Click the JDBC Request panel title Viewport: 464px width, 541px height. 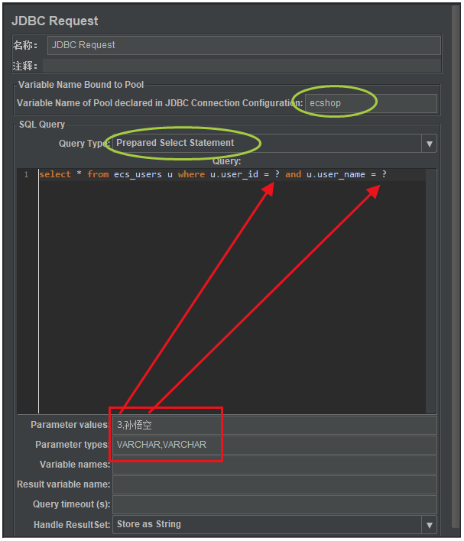[55, 21]
